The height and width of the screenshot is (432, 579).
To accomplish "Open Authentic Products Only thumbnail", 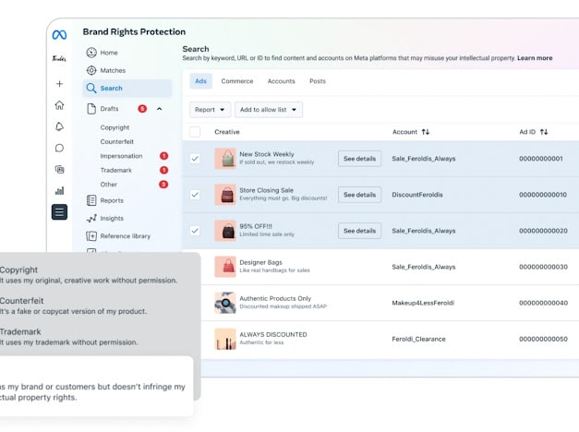I will 225,303.
